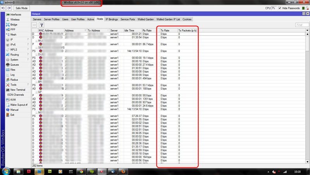Open the Manual
Screen dimensions: 310x175
click(14, 110)
